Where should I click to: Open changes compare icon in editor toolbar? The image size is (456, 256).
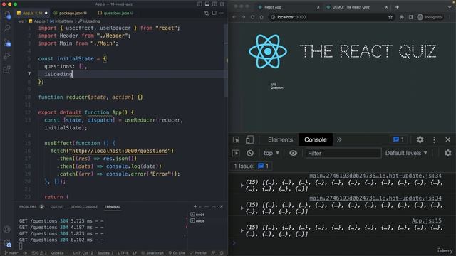pos(207,13)
